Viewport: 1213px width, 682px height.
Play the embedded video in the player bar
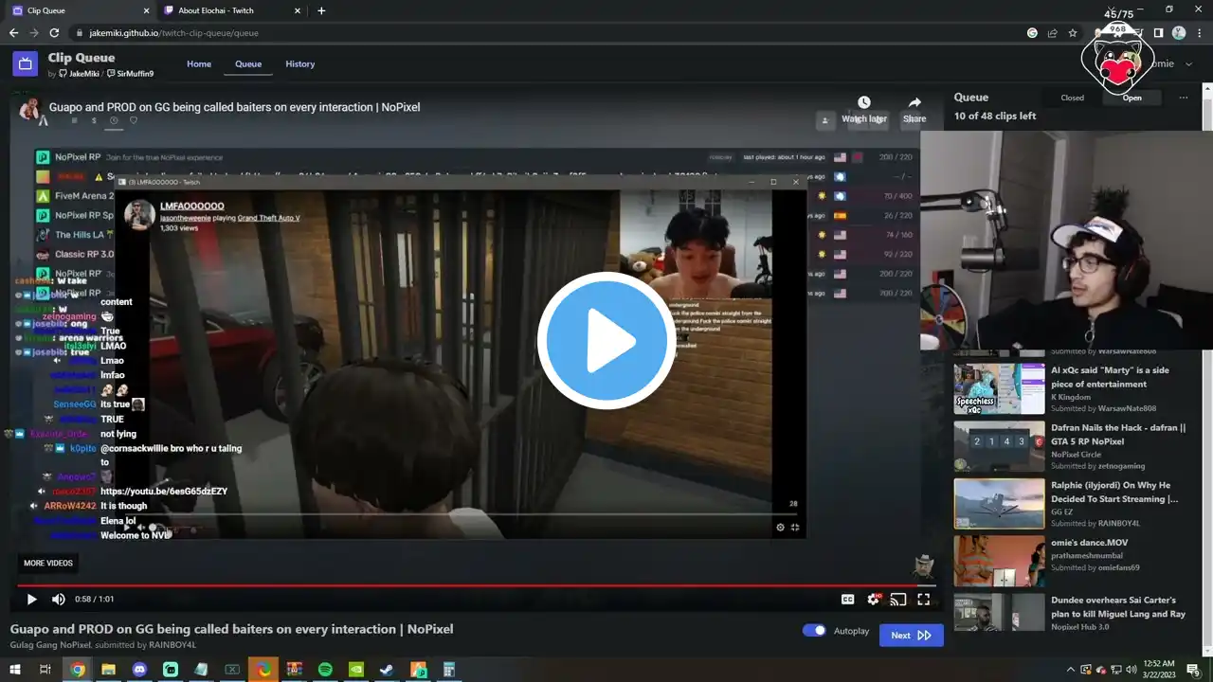(x=31, y=599)
